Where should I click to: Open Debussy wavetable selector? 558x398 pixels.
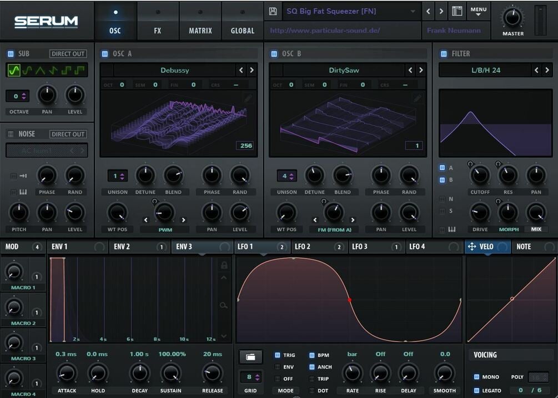click(175, 70)
